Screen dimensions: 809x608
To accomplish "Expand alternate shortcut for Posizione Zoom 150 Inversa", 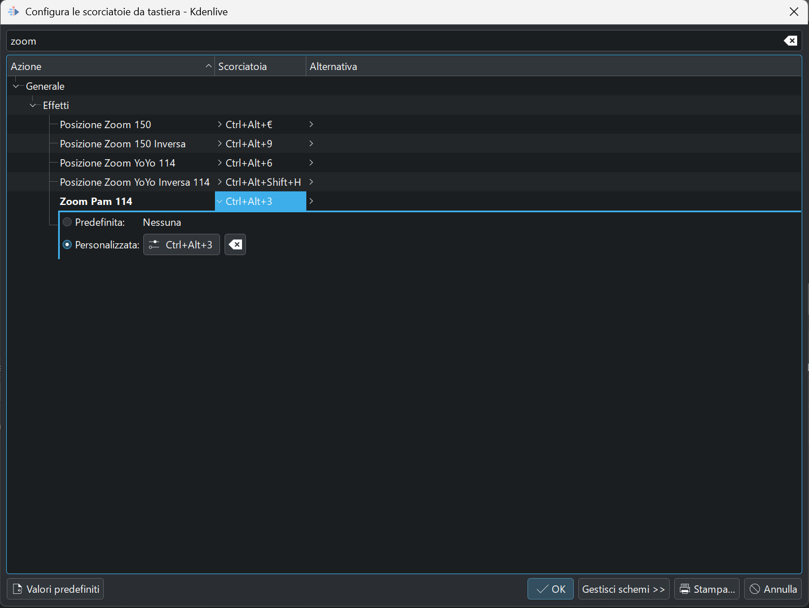I will click(x=311, y=143).
